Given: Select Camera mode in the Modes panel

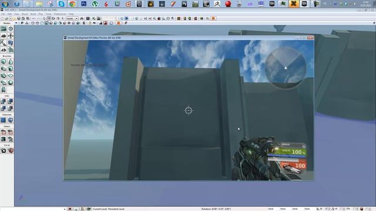Looking at the screenshot, I should [x=4, y=29].
